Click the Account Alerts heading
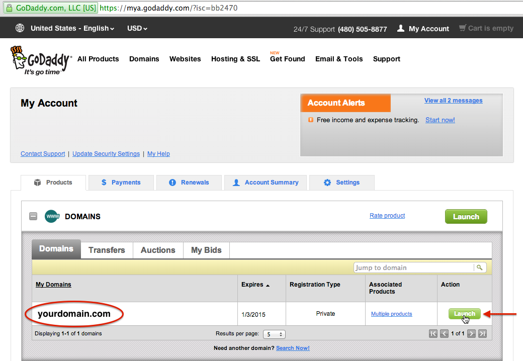This screenshot has height=361, width=523. [336, 103]
